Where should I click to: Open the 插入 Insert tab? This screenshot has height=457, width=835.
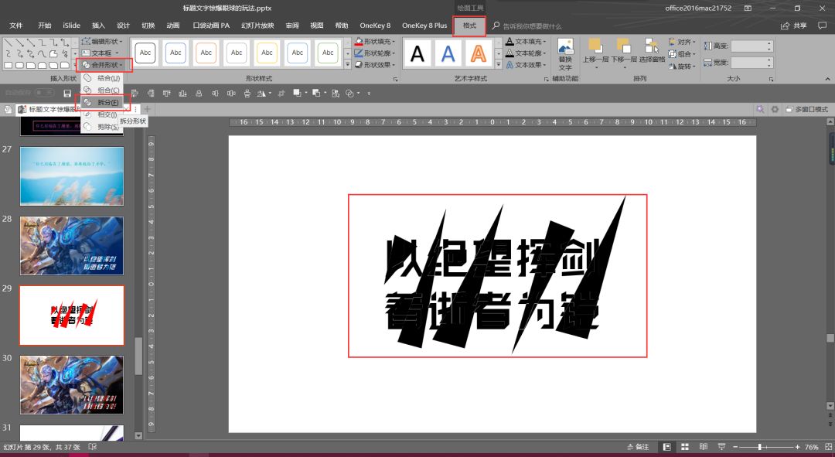pyautogui.click(x=98, y=26)
